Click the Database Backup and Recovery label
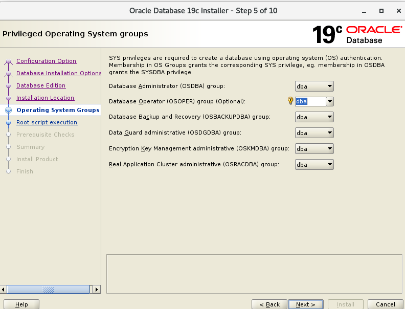Image resolution: width=405 pixels, height=309 pixels. tap(190, 117)
